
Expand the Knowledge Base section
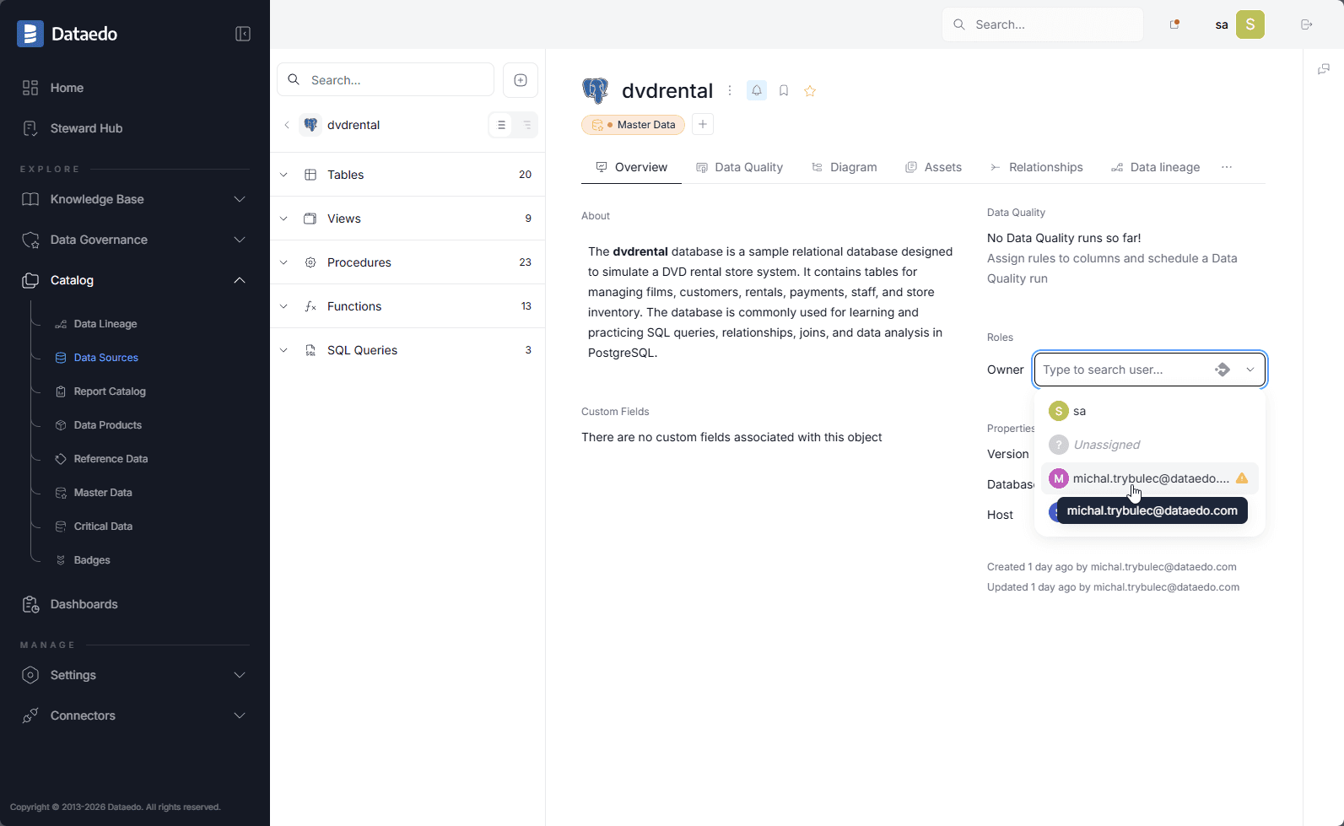(135, 199)
